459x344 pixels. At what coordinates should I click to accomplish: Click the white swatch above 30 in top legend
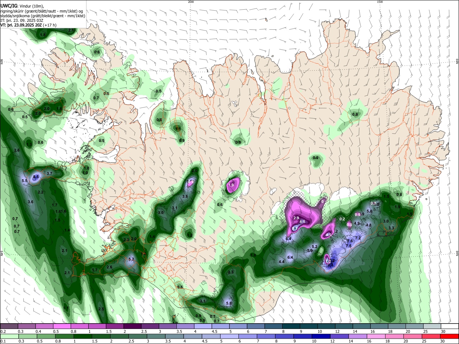point(450,326)
